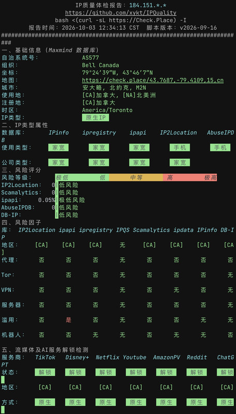Image resolution: width=236 pixels, height=414 pixels.
Task: Open the check.place map coordinates link
Action: [x=153, y=80]
